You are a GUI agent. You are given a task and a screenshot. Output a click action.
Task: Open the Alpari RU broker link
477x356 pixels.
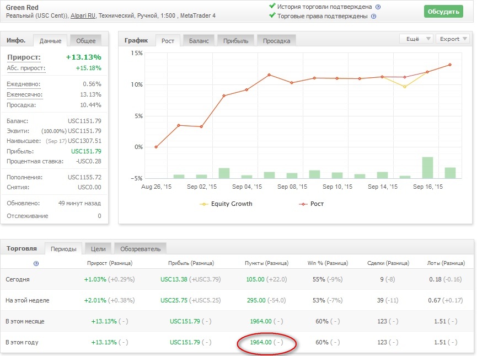coord(83,15)
